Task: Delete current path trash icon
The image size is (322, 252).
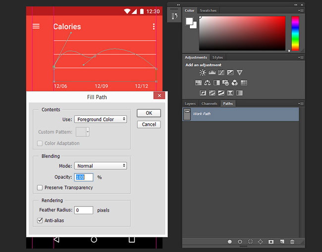Action: 292,242
